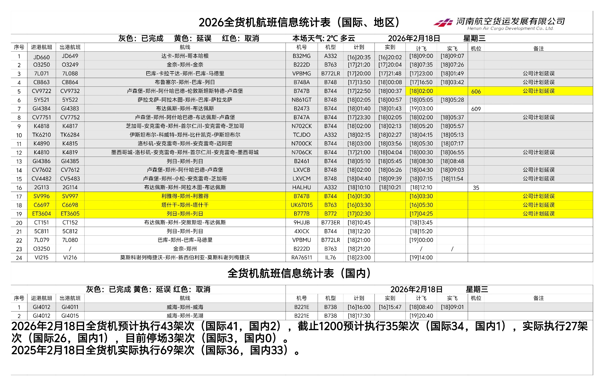This screenshot has width=604, height=386.
Task: Select stand number 35 cell for 2G113
Action: pos(476,188)
